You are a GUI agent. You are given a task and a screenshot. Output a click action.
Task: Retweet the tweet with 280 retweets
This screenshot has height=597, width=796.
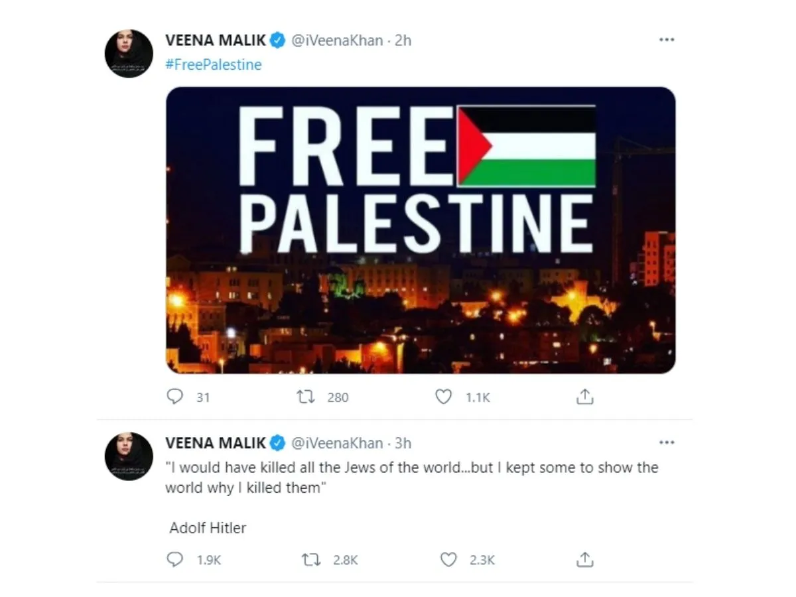pyautogui.click(x=307, y=397)
